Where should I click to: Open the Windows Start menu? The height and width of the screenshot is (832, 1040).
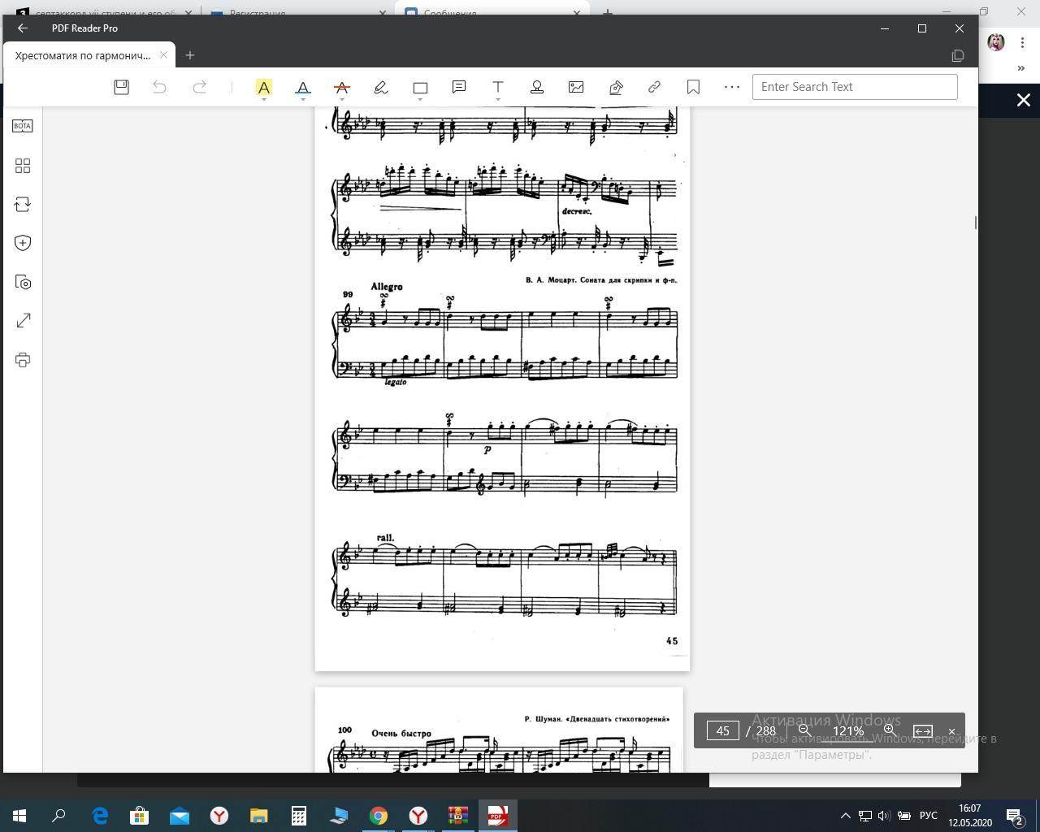[x=19, y=816]
